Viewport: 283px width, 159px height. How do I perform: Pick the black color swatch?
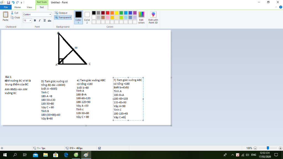(x=94, y=13)
